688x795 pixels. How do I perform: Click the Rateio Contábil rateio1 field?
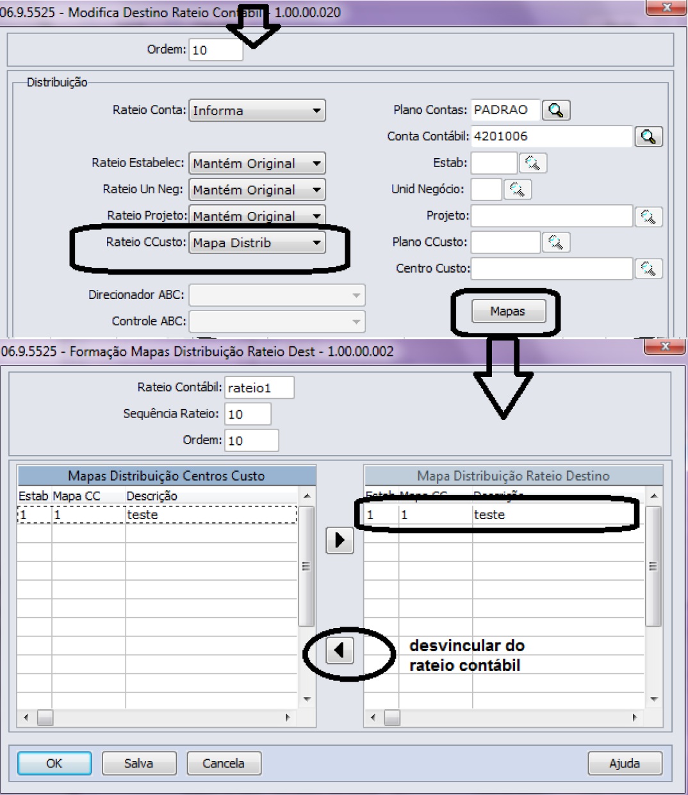[x=259, y=388]
